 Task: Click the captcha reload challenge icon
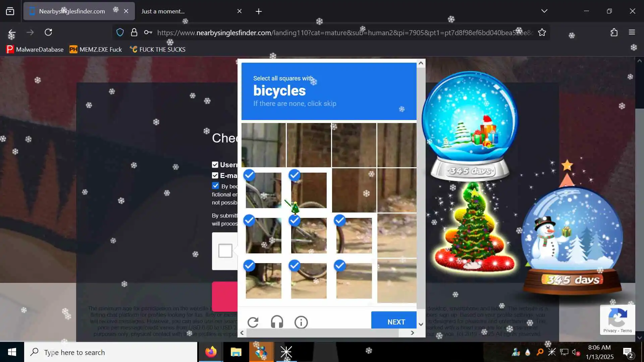pos(253,322)
